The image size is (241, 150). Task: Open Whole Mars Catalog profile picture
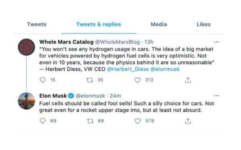coord(26,47)
